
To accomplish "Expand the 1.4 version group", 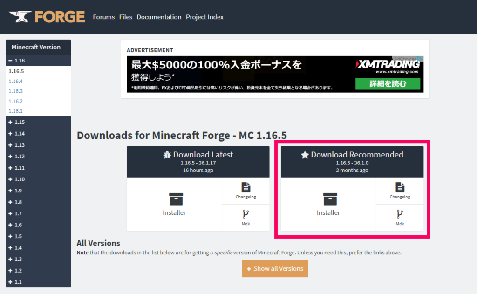I will [x=38, y=248].
